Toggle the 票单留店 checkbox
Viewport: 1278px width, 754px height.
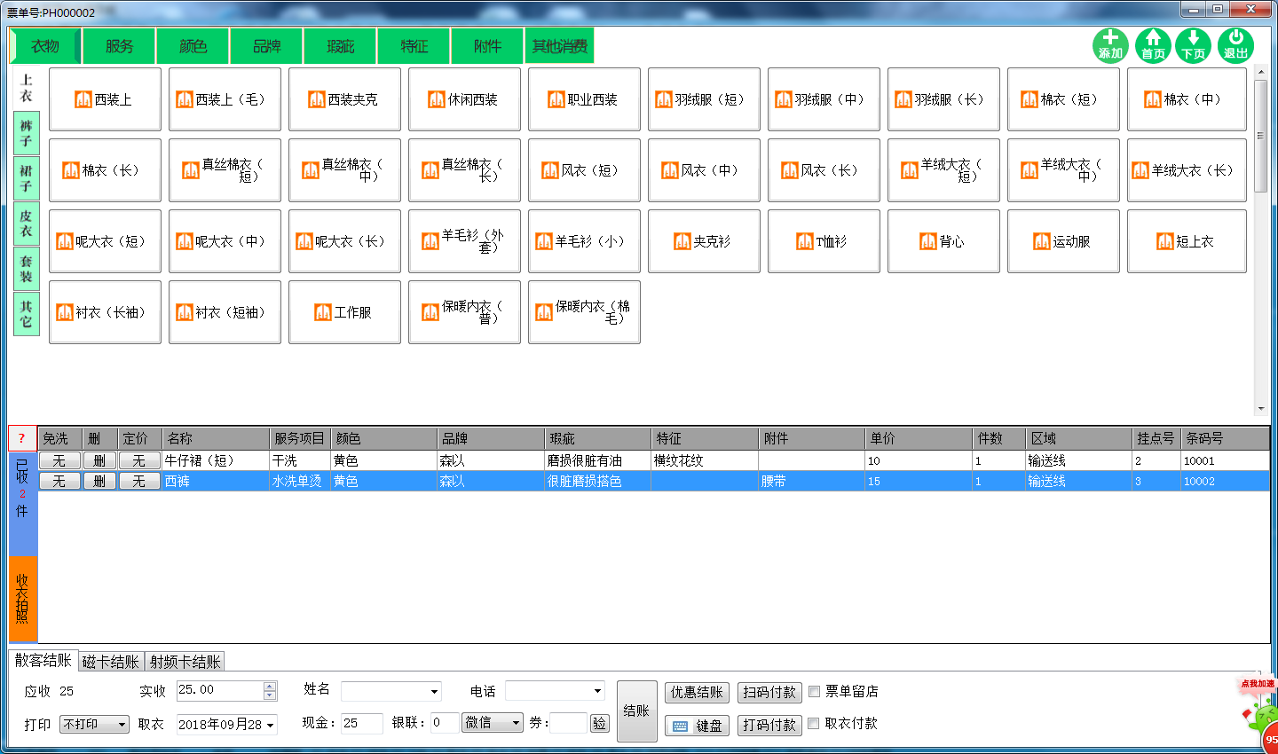click(814, 691)
